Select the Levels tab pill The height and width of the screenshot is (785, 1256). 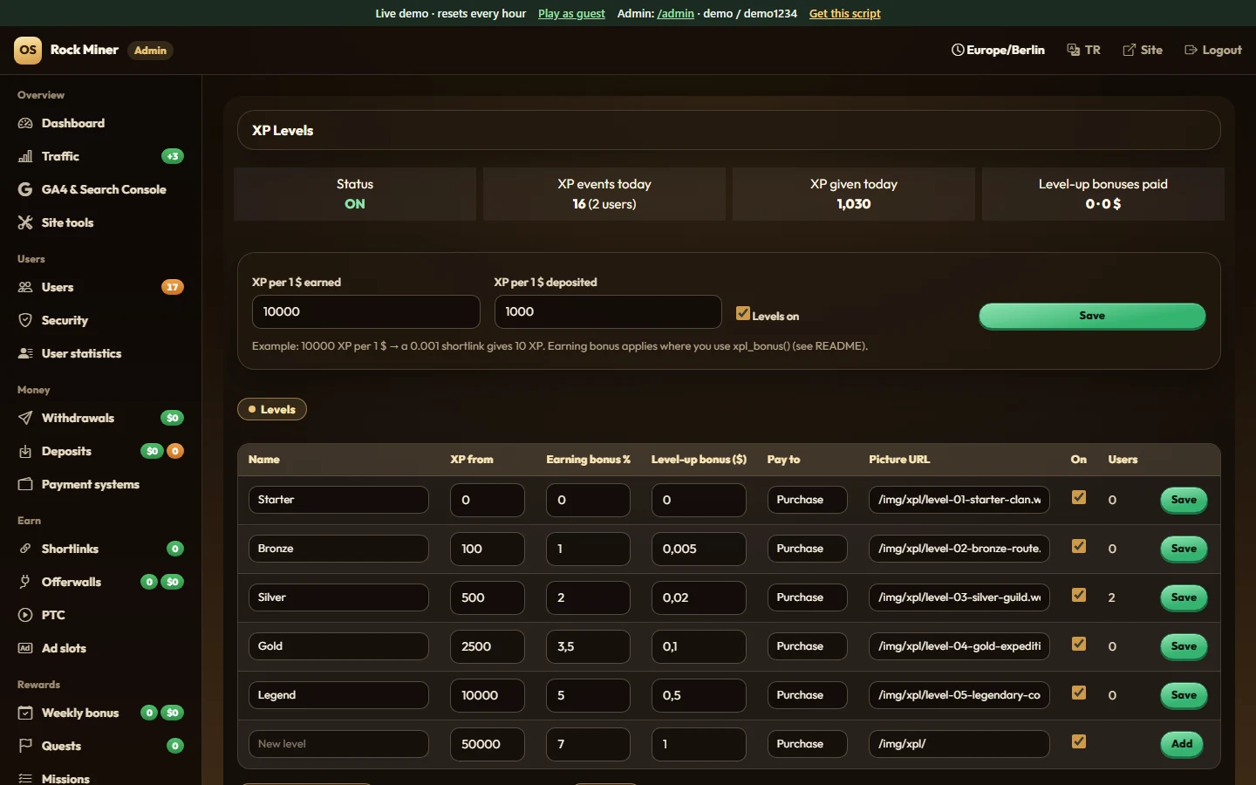click(x=272, y=409)
